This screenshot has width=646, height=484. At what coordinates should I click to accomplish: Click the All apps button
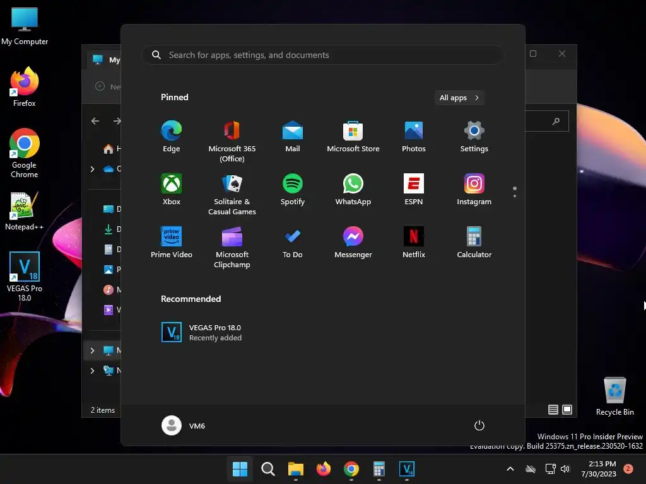459,98
